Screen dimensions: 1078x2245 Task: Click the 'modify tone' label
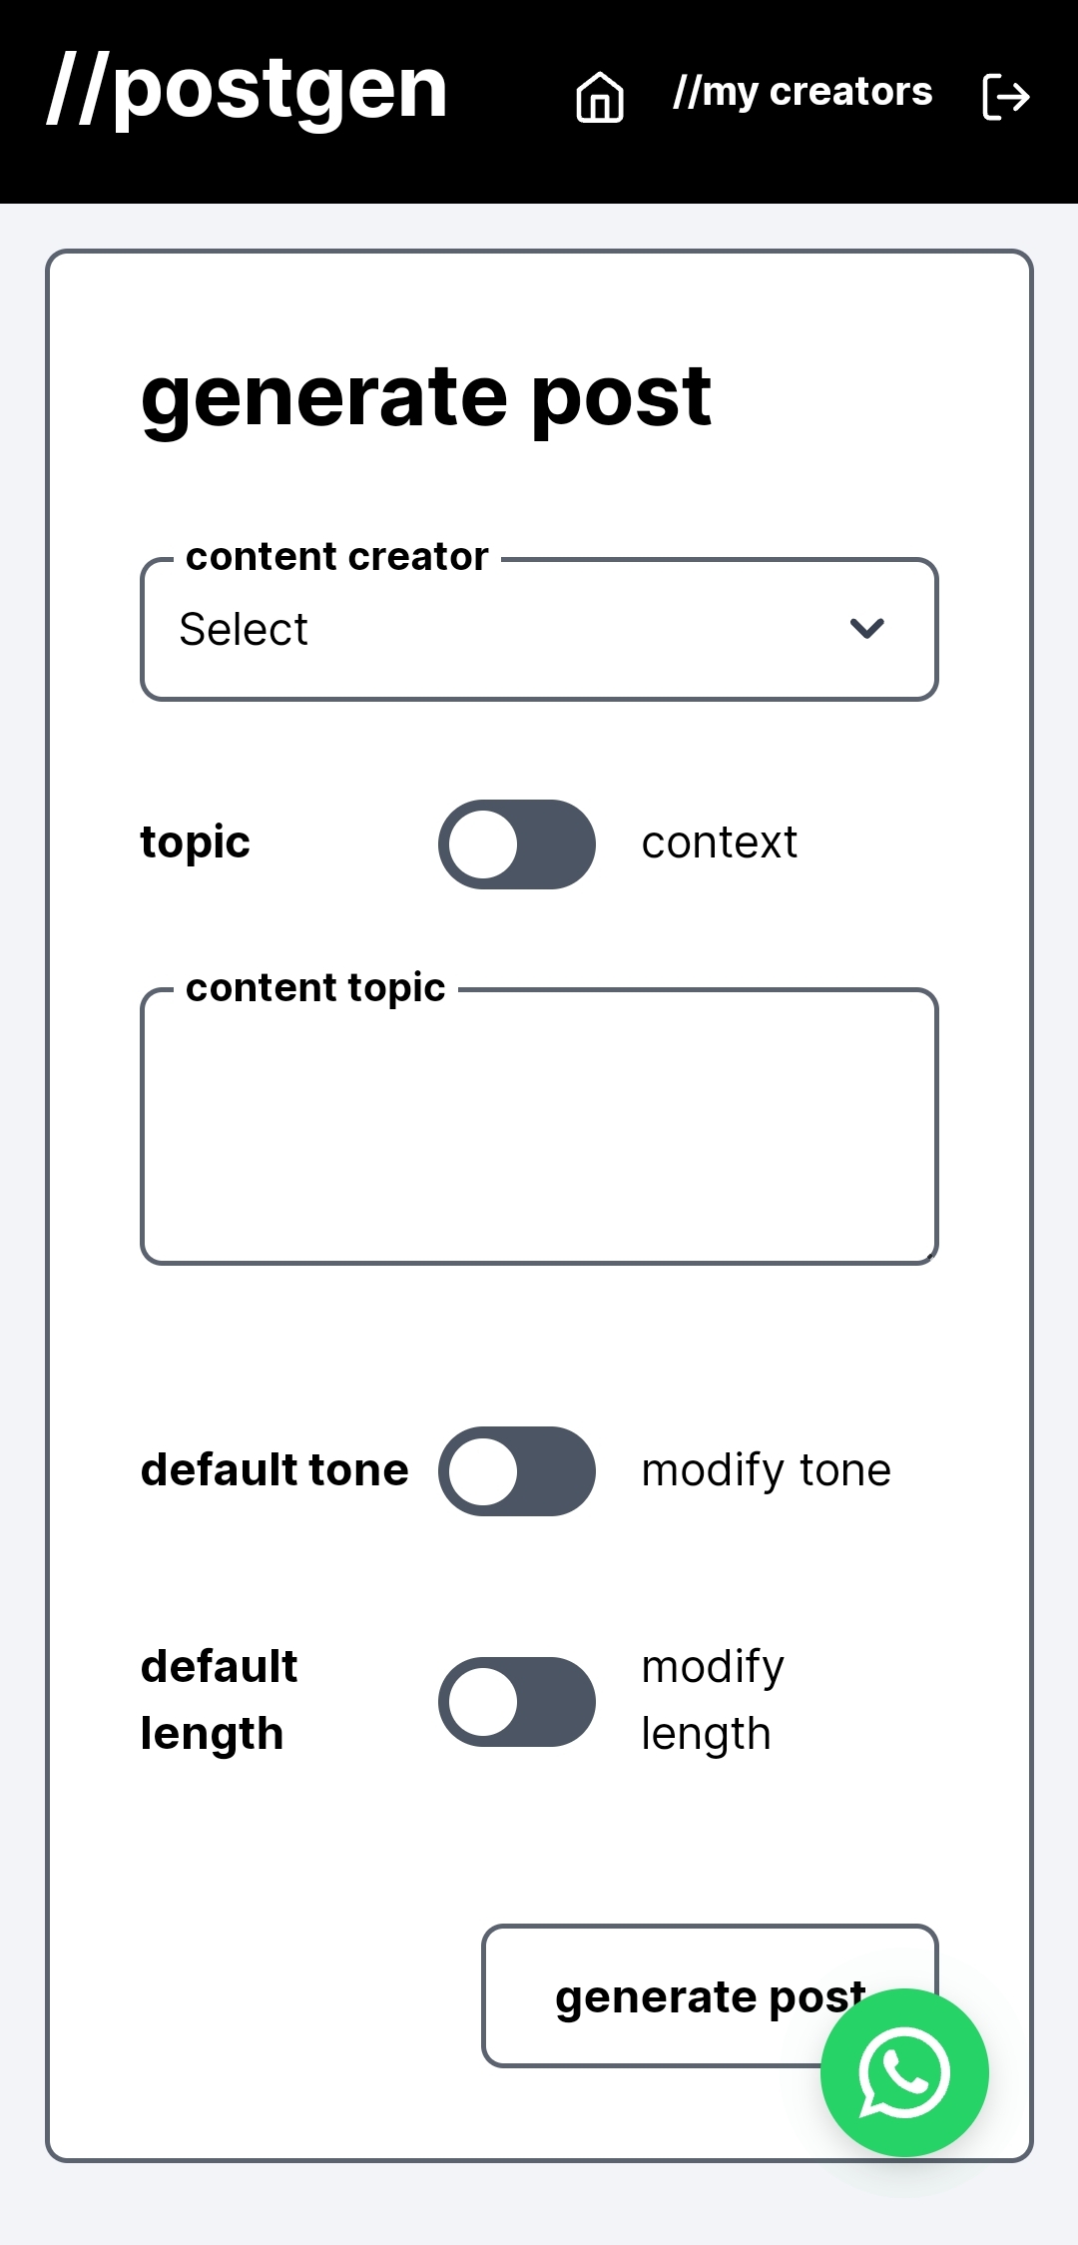(x=766, y=1470)
